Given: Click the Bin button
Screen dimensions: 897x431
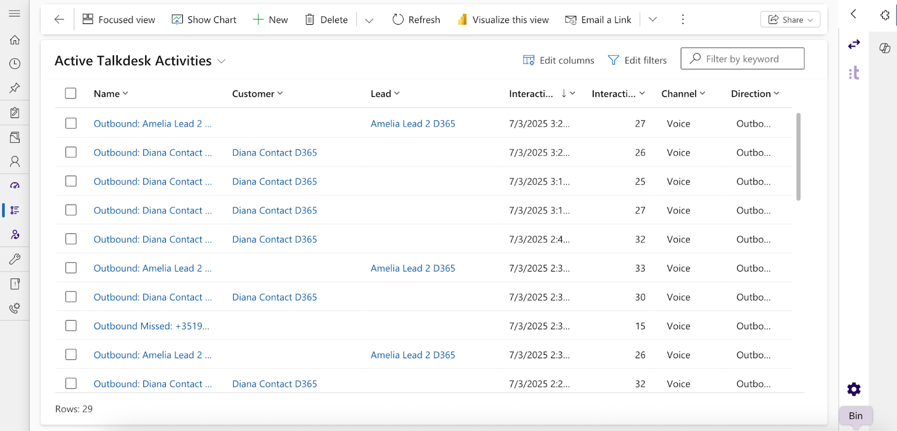Looking at the screenshot, I should 856,416.
